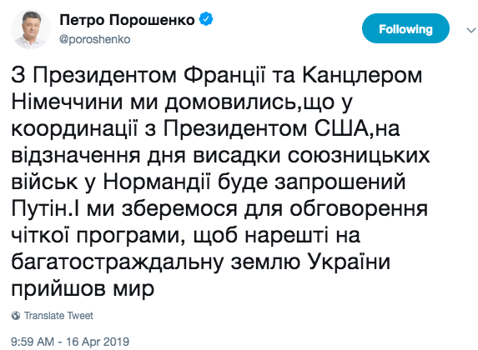
Task: Unfollow via the Following button
Action: coord(405,28)
